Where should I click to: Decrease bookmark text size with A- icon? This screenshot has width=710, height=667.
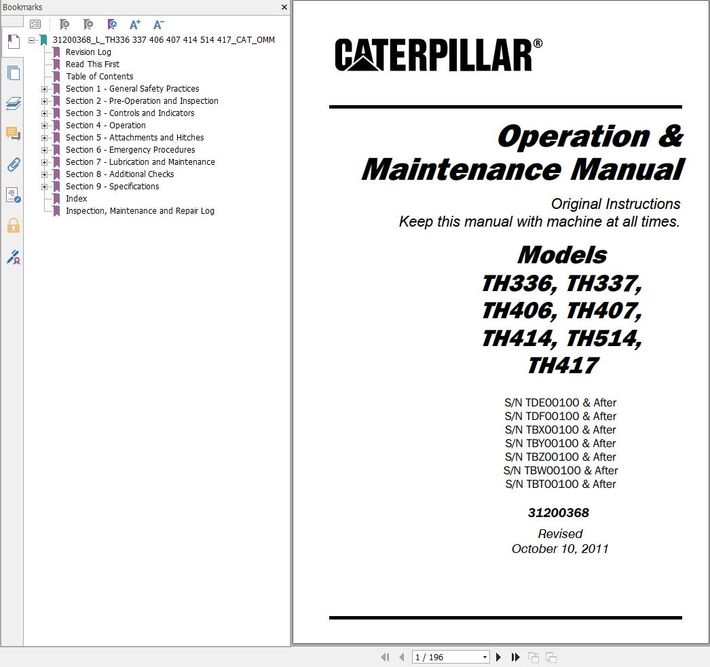(158, 24)
